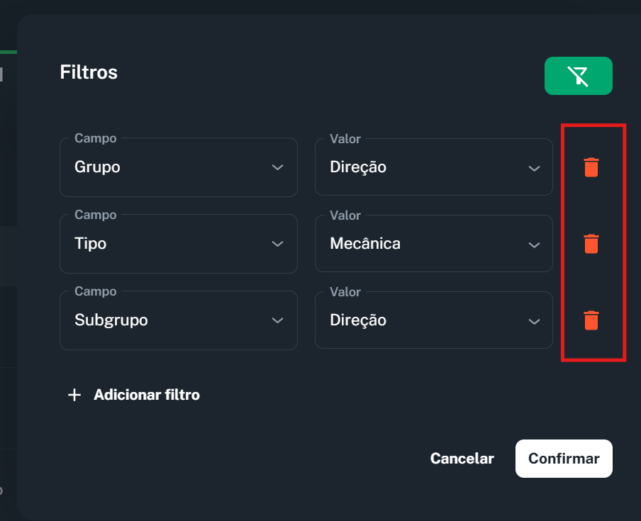This screenshot has height=521, width=641.
Task: Open the Valor Direção dropdown in first row
Action: pyautogui.click(x=433, y=167)
